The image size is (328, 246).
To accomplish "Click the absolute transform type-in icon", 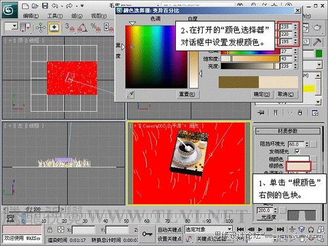I will (60, 230).
